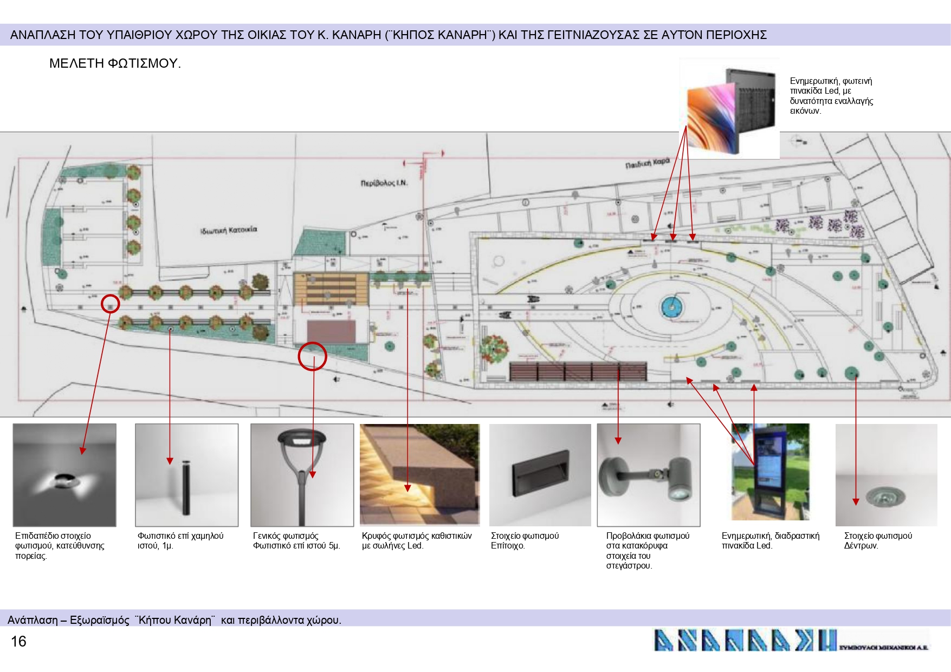Click the 'ΜΕΛΕΤΗ ΦΩΤΙΣΜΟΥ.' heading
This screenshot has width=951, height=672.
point(115,63)
